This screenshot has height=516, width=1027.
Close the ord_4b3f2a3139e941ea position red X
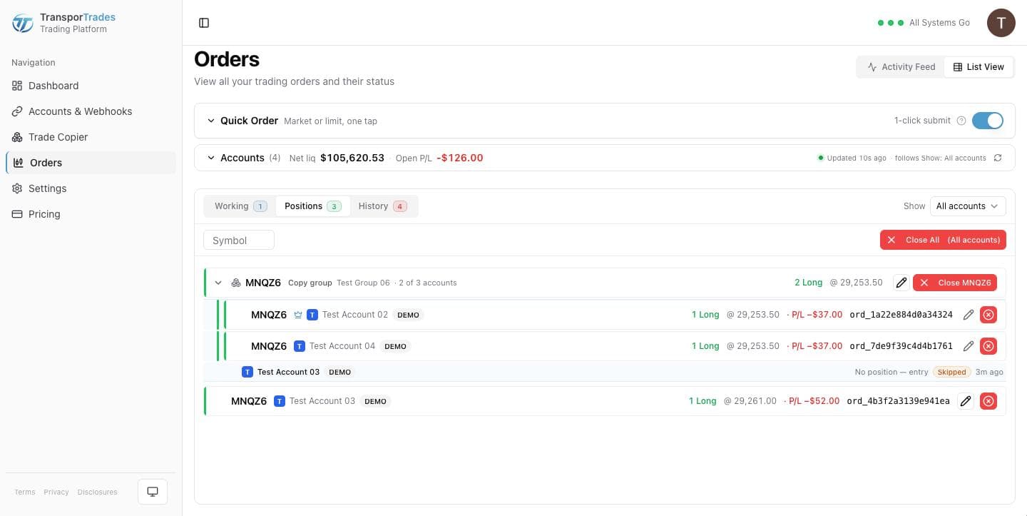click(x=988, y=401)
